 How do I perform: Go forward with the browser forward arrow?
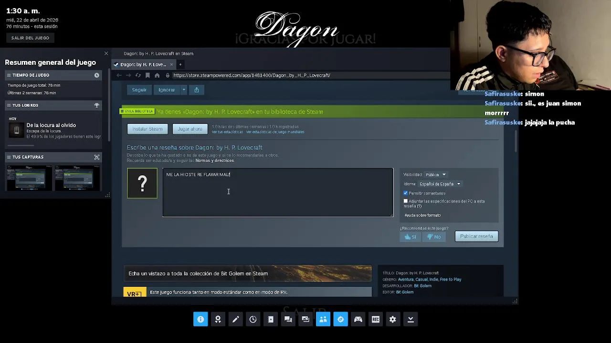pos(128,75)
